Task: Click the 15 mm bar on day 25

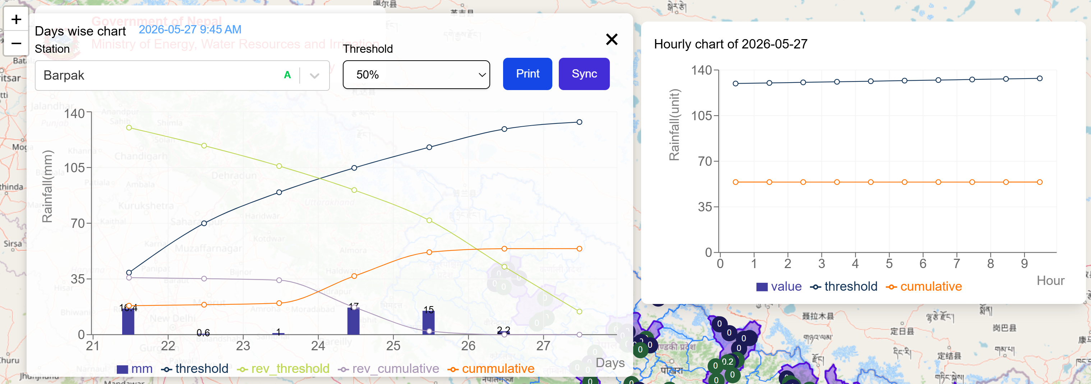Action: [x=429, y=323]
